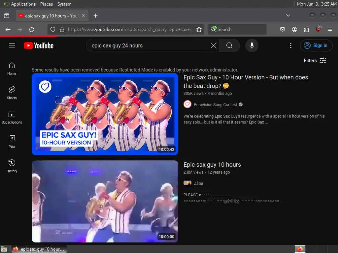Open the YouTube hamburger guide menu
Screen dimensions: 338x253
[12, 45]
